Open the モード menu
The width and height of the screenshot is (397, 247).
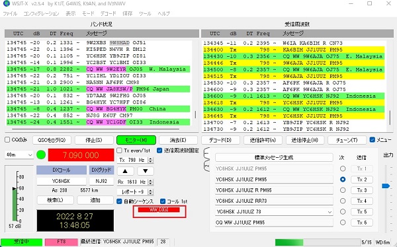point(88,13)
